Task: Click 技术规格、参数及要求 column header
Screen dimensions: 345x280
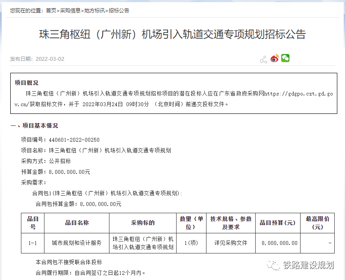Action: tap(231, 223)
